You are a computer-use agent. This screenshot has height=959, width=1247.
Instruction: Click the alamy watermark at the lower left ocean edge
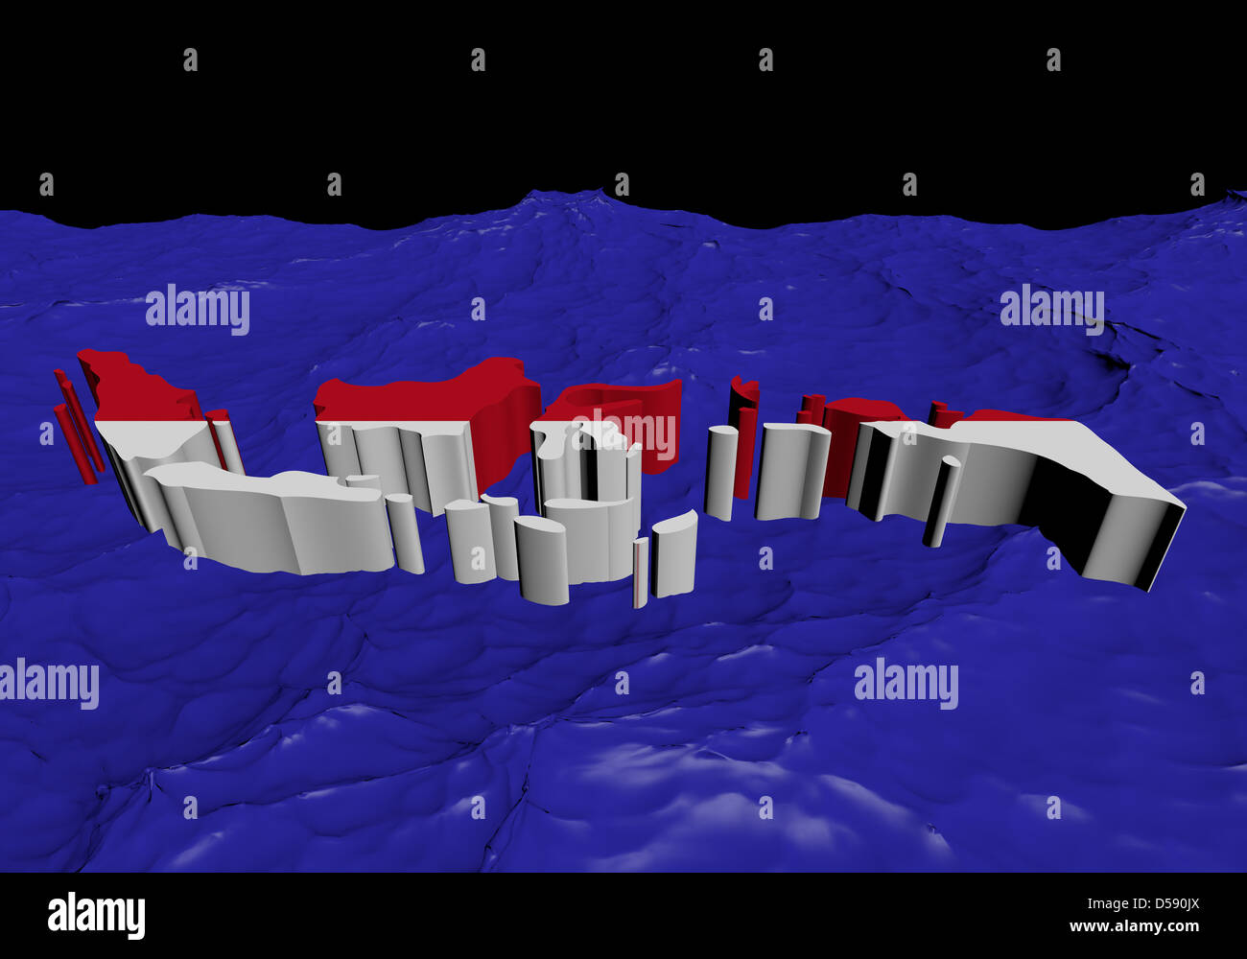pyautogui.click(x=49, y=683)
